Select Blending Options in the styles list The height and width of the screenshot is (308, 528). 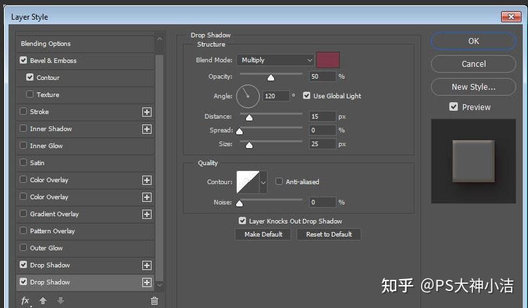coord(46,44)
